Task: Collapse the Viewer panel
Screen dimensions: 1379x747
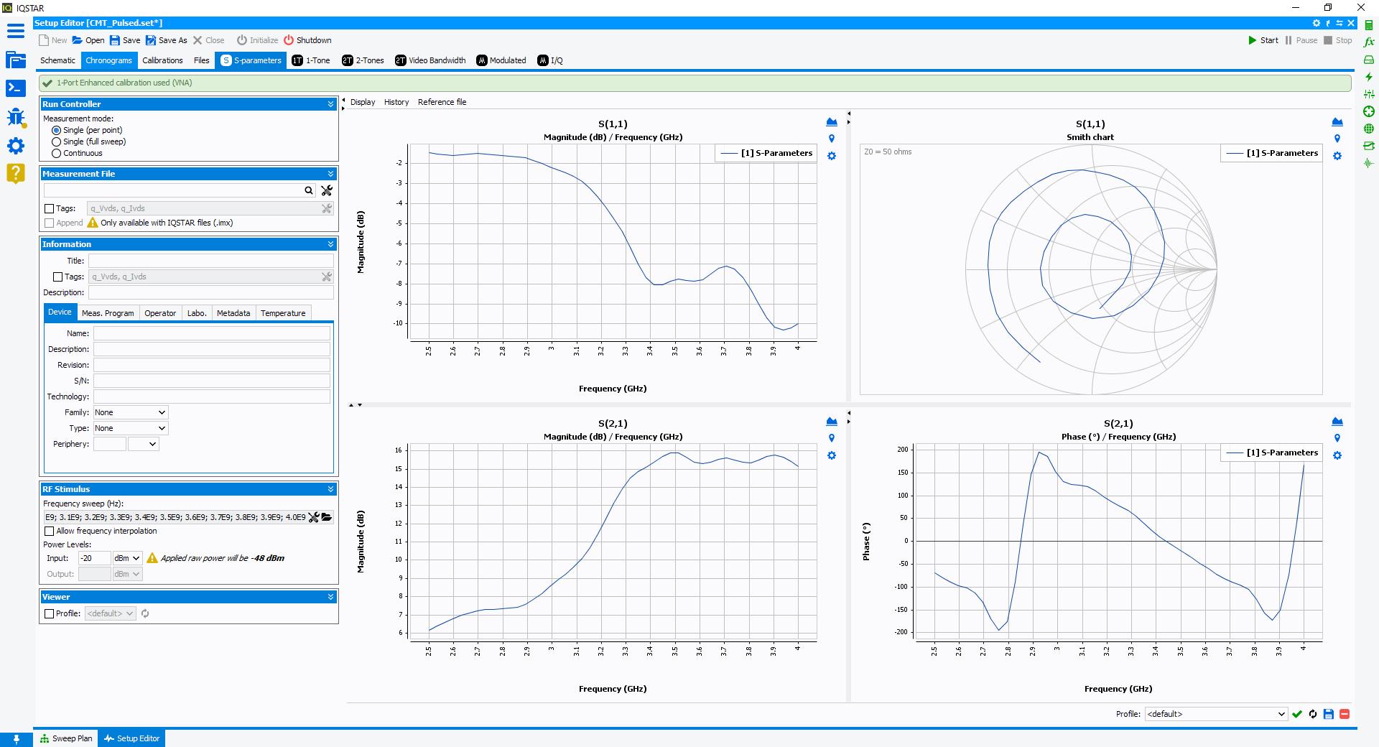Action: 331,597
